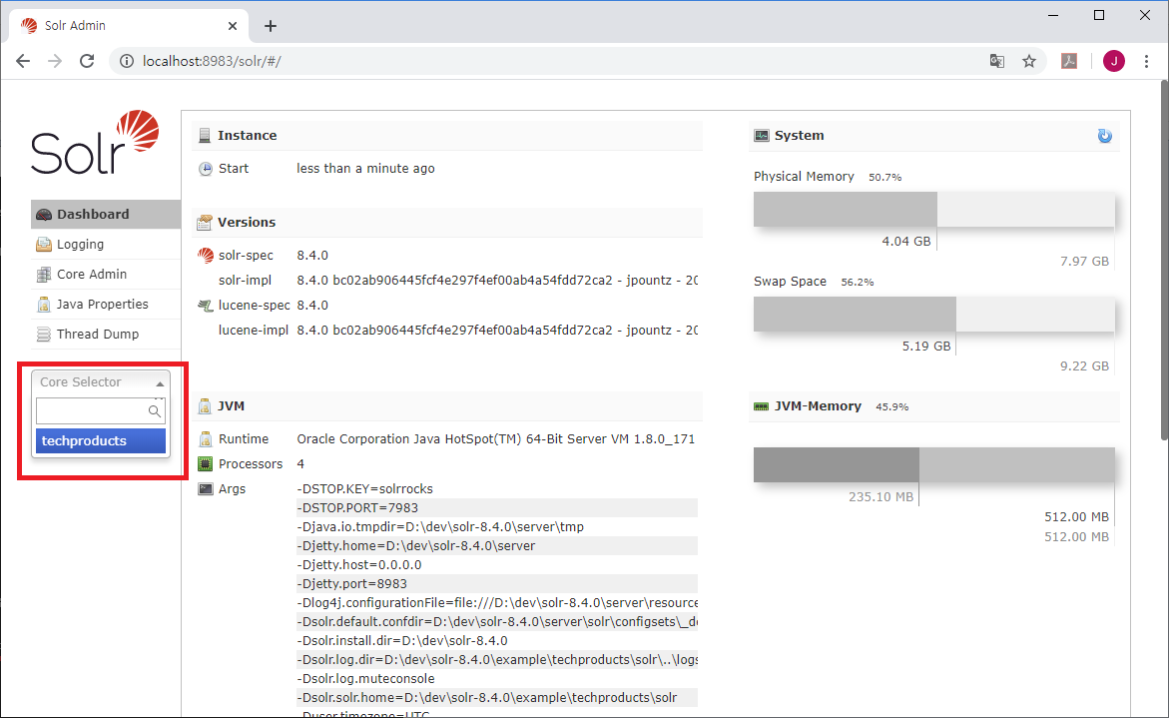The height and width of the screenshot is (718, 1169).
Task: Open the Logging page
Action: 105,244
